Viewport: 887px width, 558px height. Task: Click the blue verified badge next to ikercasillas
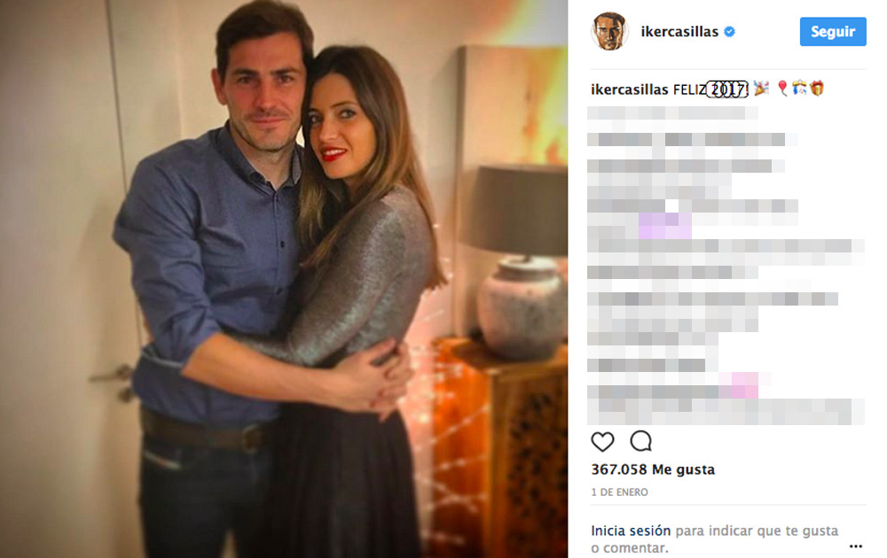click(x=730, y=32)
